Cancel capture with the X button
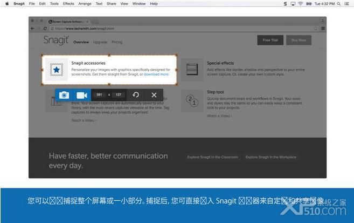354x223 pixels. click(x=154, y=95)
